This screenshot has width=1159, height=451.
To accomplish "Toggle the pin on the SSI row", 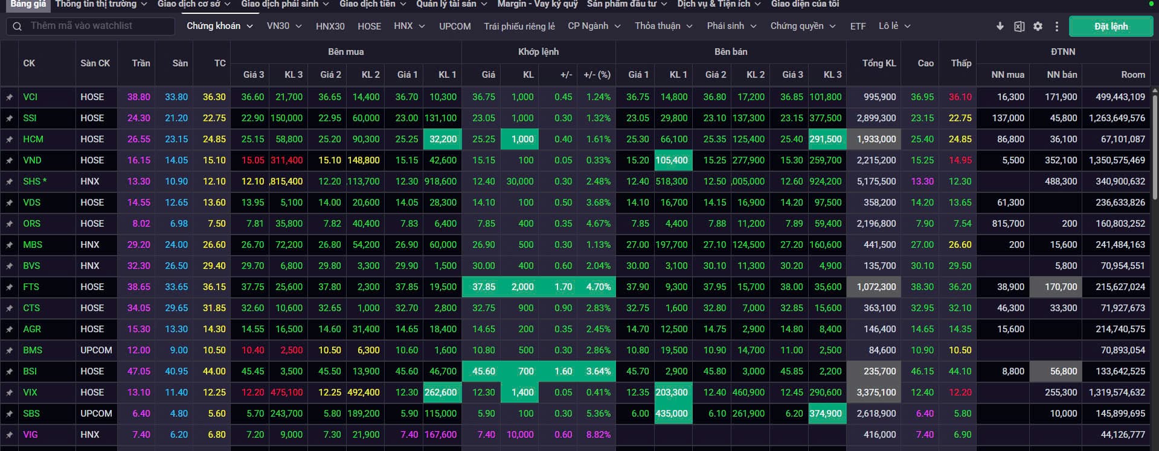I will click(x=10, y=118).
